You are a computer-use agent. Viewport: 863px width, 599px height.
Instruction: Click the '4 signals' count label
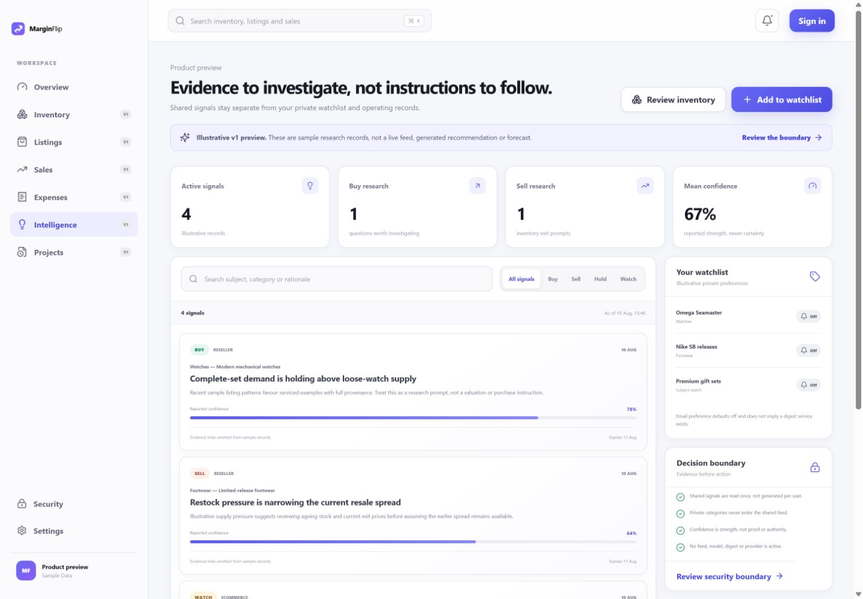(x=193, y=313)
